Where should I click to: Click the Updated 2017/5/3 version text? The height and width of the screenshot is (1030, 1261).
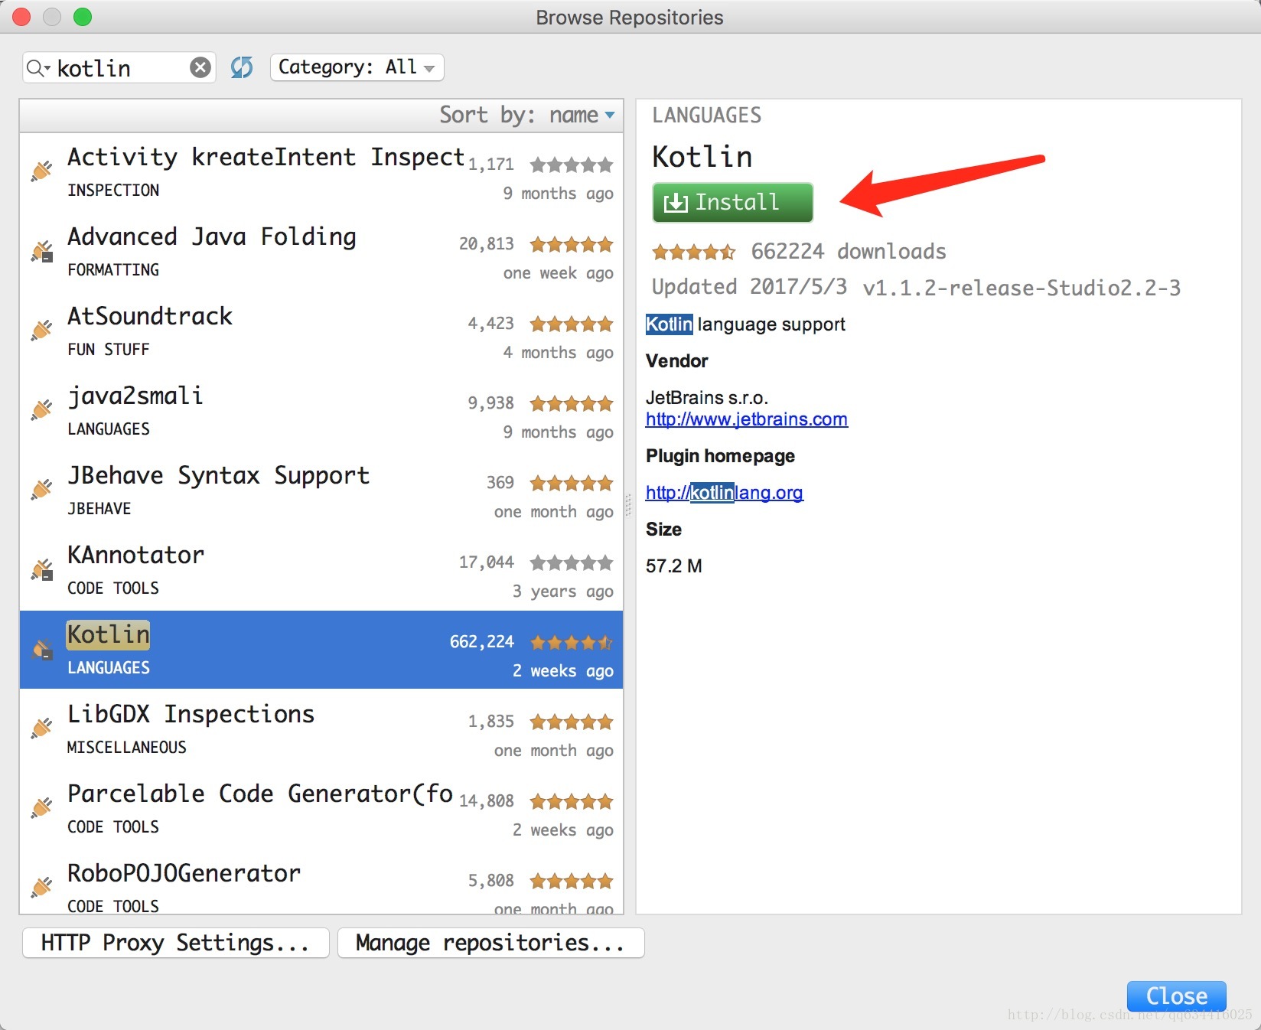tap(916, 288)
